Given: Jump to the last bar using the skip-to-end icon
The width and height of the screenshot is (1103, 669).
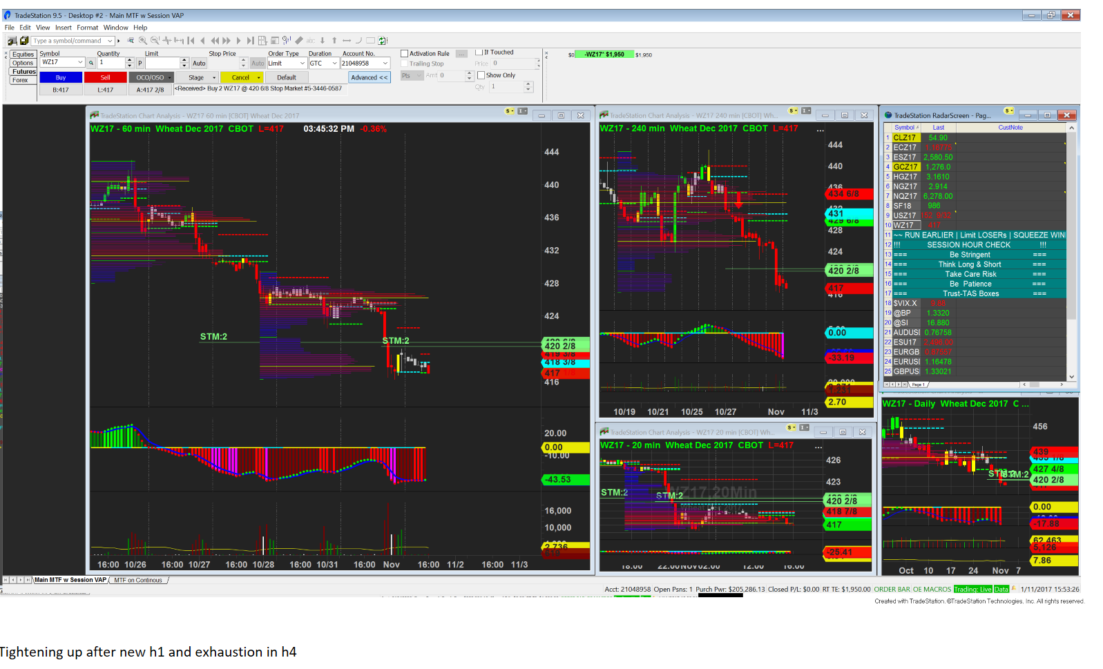Looking at the screenshot, I should click(250, 41).
